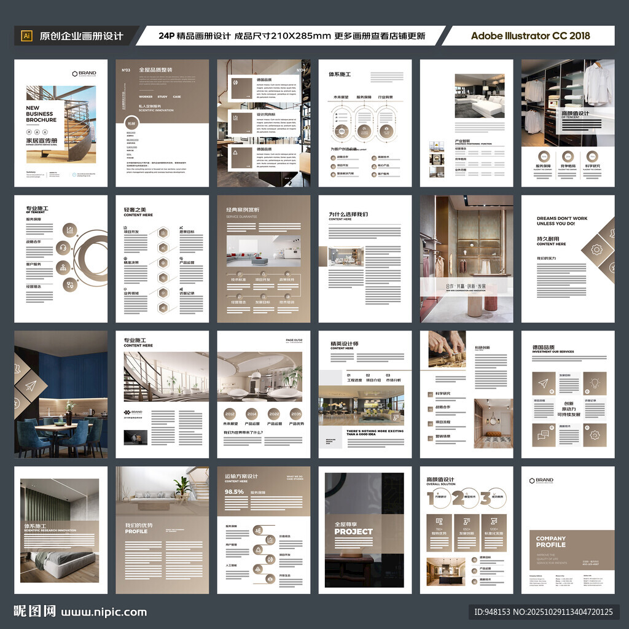Screen dimensions: 629x629
Task: Click the 体系施工 heading on the timeline page
Action: pos(340,74)
